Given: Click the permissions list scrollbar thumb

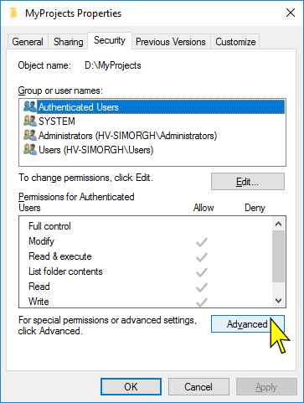Looking at the screenshot, I should click(x=278, y=256).
